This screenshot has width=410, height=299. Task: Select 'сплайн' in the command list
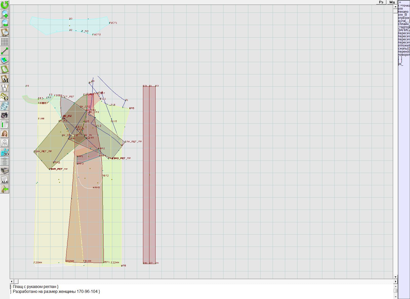click(404, 24)
